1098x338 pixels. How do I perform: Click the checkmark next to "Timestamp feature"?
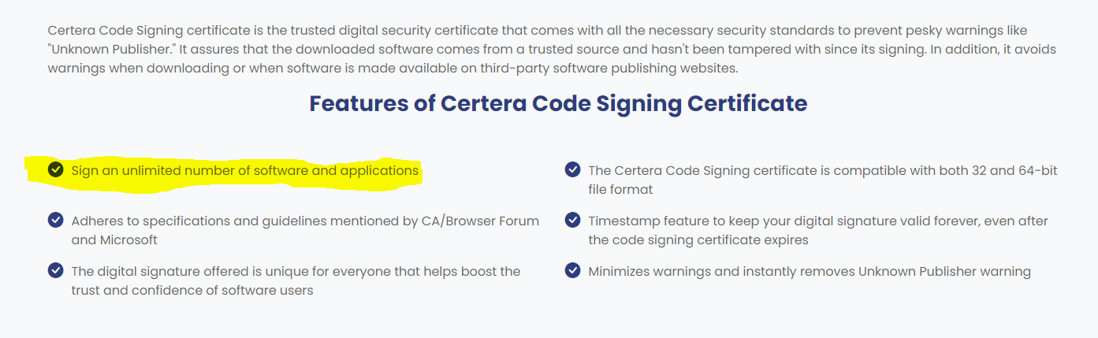(573, 220)
